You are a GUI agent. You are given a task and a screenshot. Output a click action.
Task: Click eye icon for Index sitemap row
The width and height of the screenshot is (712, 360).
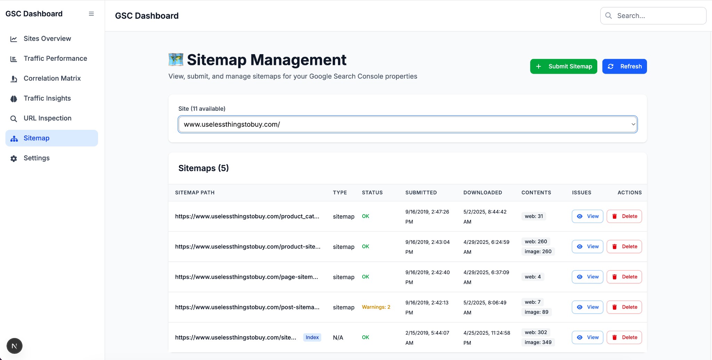pos(580,337)
